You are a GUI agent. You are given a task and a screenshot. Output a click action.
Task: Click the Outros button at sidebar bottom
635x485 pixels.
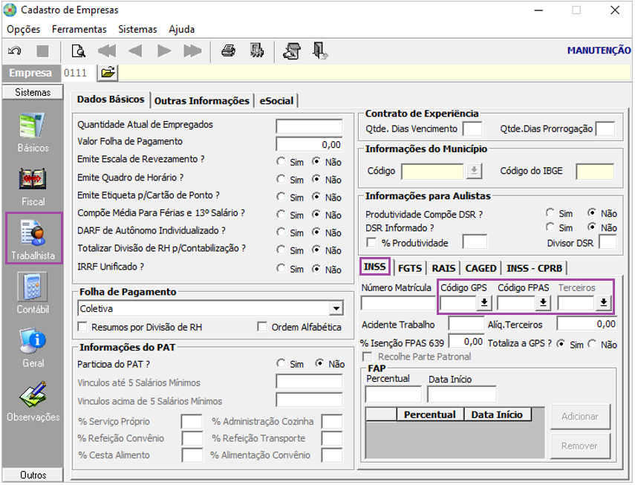click(x=33, y=475)
